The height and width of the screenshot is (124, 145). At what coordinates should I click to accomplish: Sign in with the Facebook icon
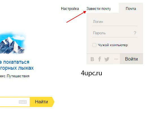point(99,59)
